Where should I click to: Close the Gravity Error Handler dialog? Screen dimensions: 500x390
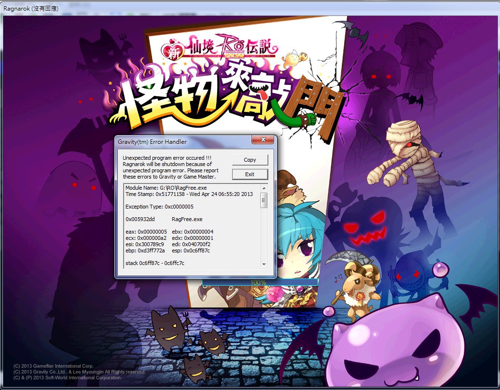coord(263,139)
